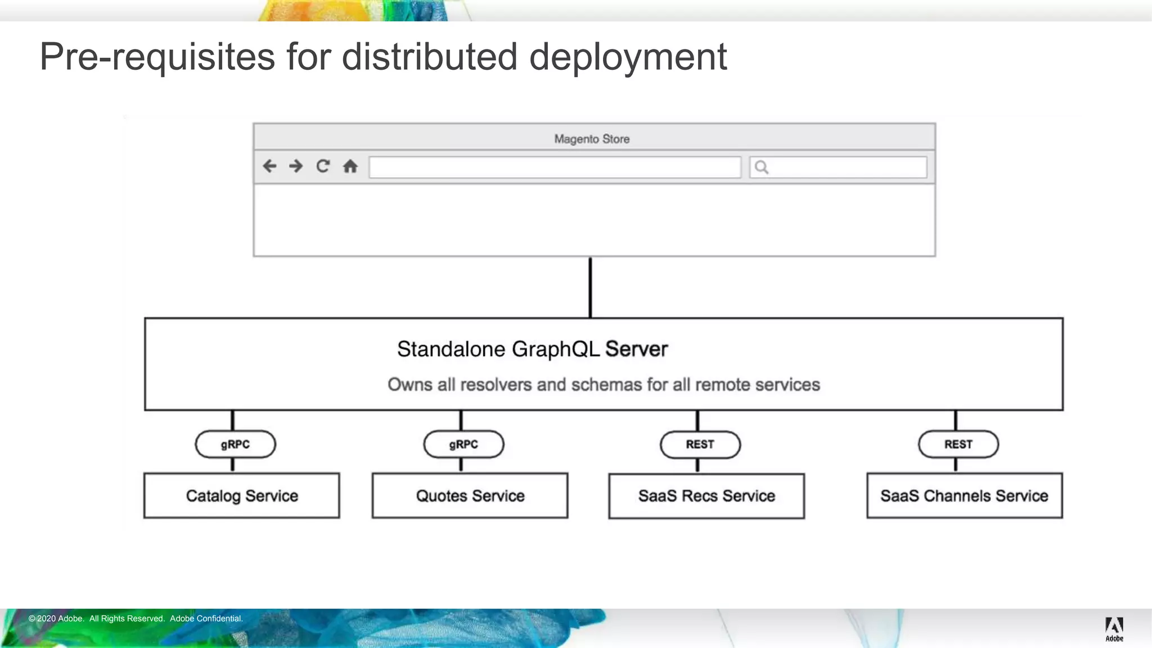Click the browser home icon
The height and width of the screenshot is (648, 1152).
click(x=350, y=166)
